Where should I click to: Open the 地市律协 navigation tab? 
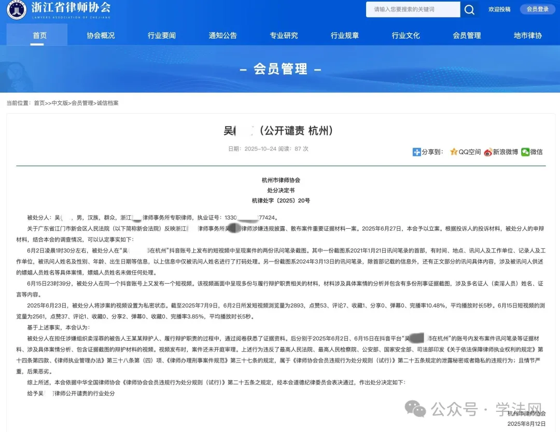[x=528, y=35]
